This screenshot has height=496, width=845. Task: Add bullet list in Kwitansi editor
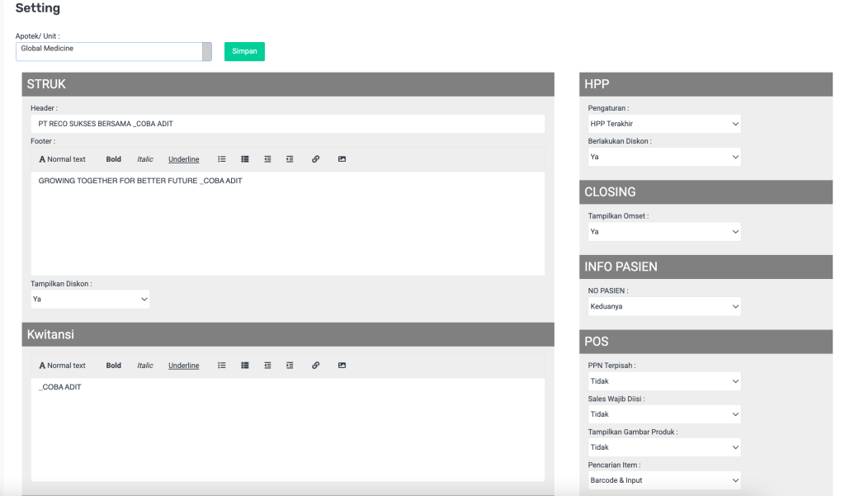[222, 366]
